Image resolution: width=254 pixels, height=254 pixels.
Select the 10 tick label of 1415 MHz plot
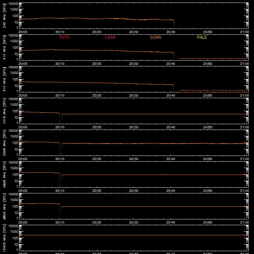16,117
